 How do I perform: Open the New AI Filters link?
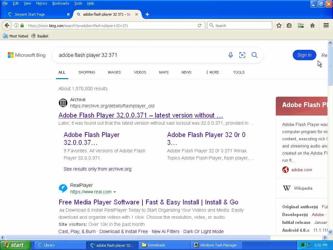click(166, 231)
